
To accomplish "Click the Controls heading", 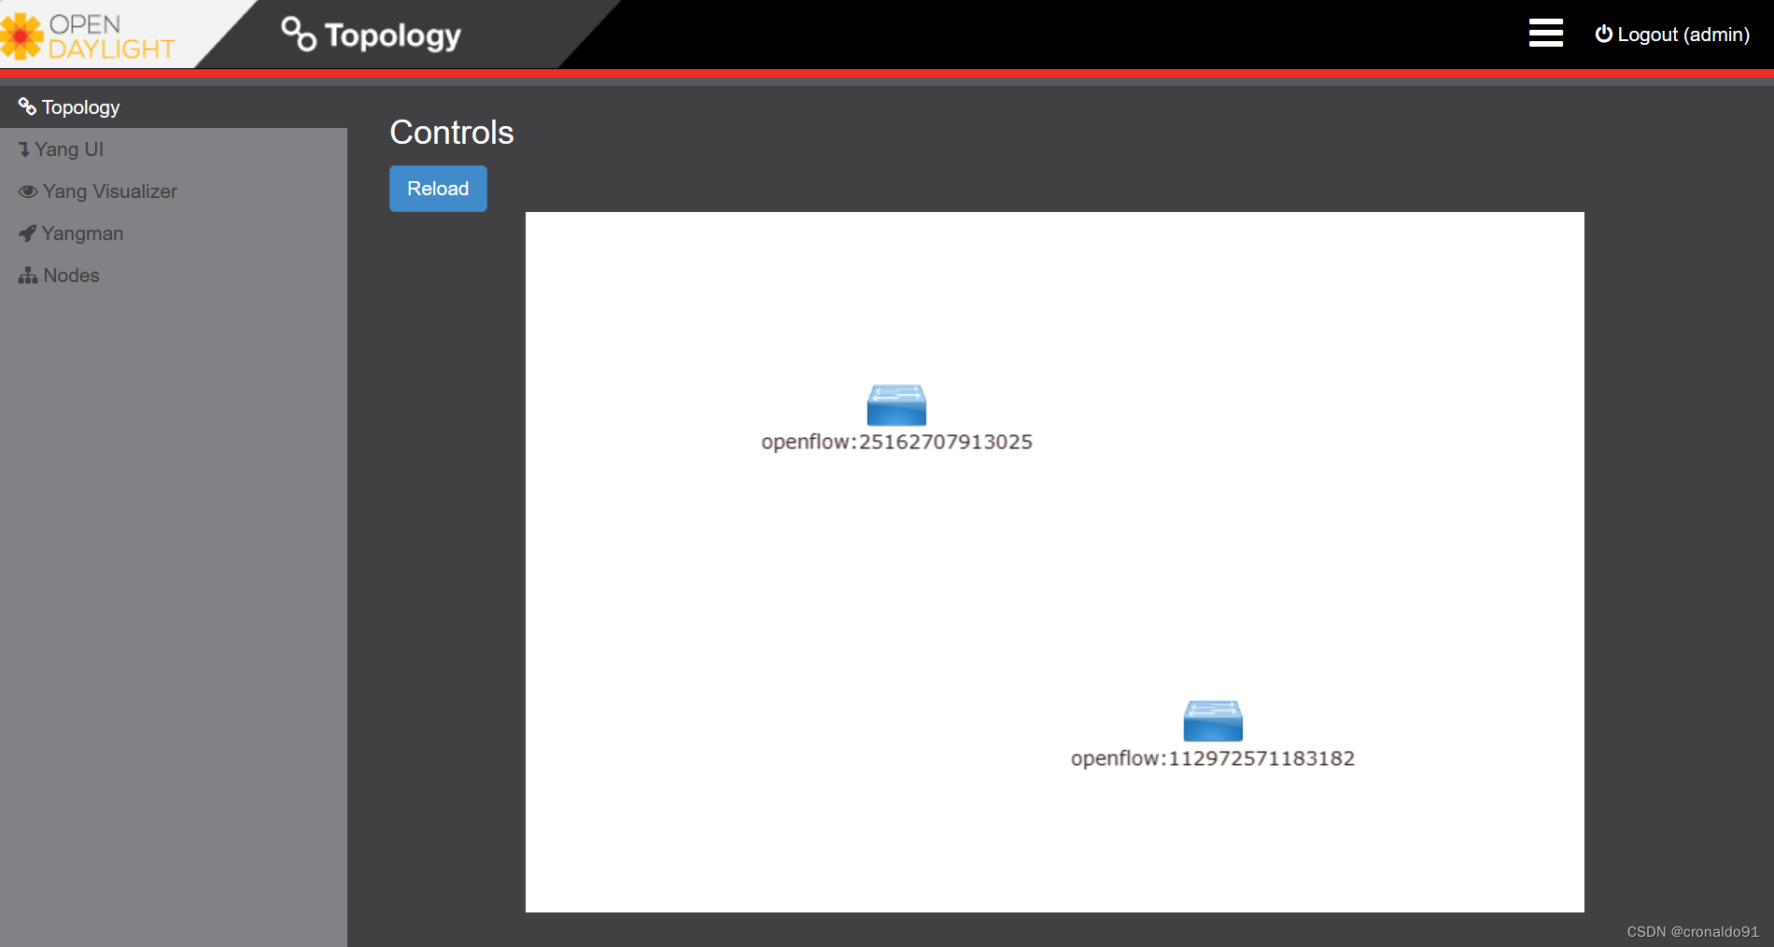I will click(x=452, y=133).
